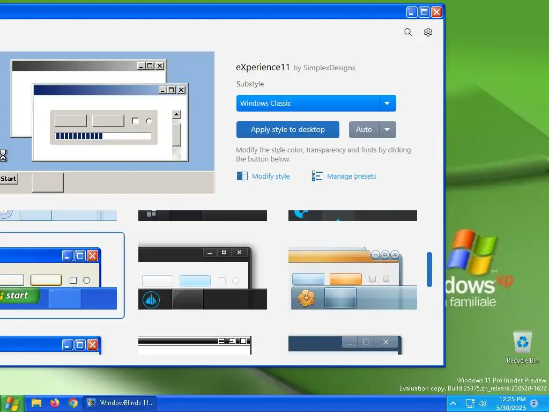
Task: Click the Modify style icon
Action: pos(242,176)
